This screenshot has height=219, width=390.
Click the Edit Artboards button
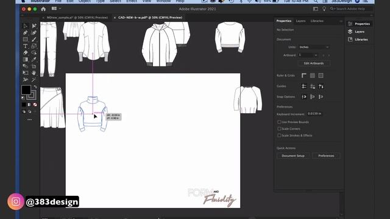314,63
